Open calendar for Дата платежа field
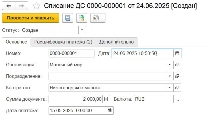This screenshot has height=121, width=206. [x=110, y=110]
